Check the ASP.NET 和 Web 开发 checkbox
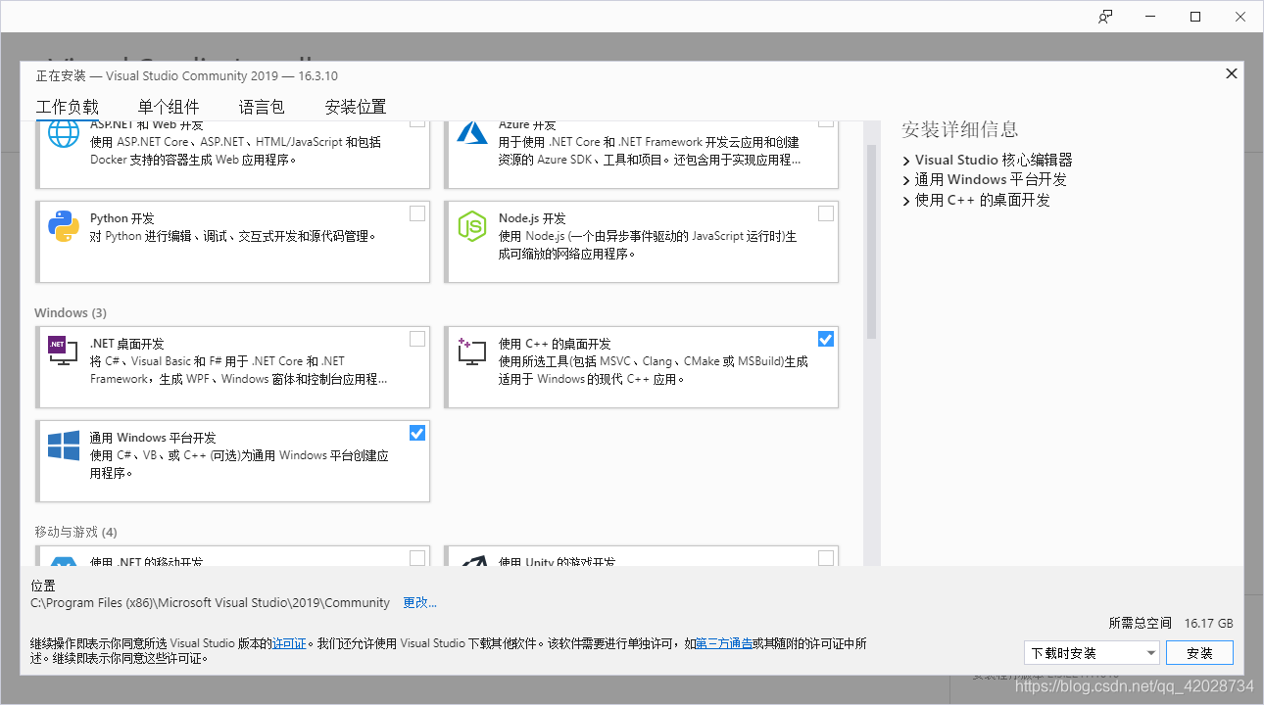This screenshot has width=1264, height=705. [417, 121]
